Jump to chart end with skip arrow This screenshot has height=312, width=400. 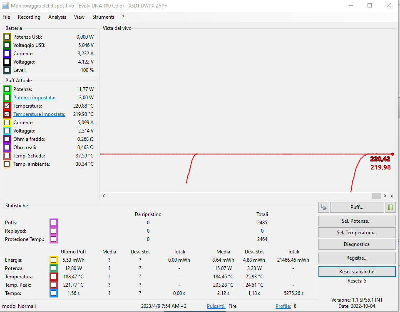tap(391, 196)
